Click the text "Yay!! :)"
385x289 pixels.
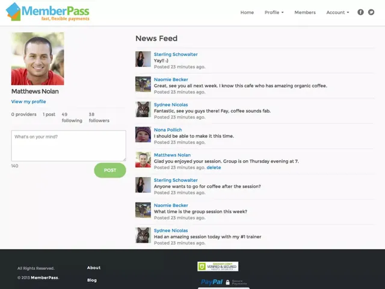[x=161, y=60]
